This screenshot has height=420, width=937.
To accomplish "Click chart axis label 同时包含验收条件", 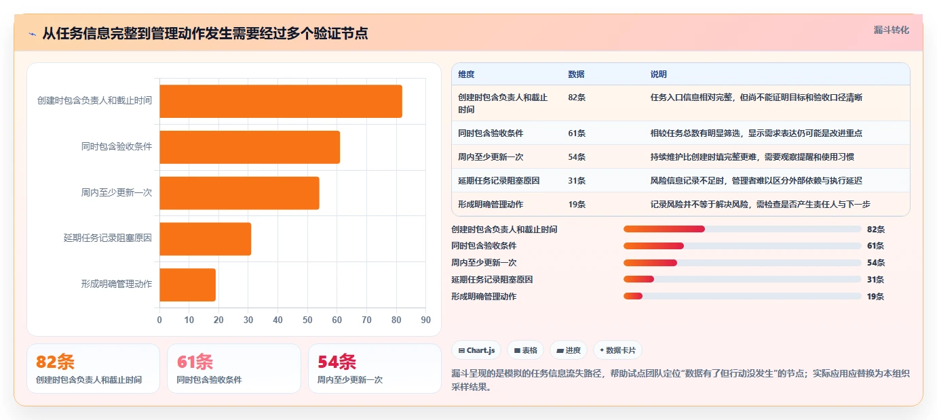I will tap(116, 146).
